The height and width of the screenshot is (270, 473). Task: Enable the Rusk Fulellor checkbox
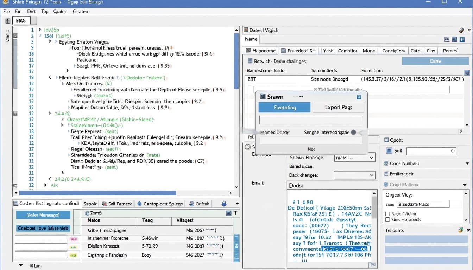(x=387, y=214)
